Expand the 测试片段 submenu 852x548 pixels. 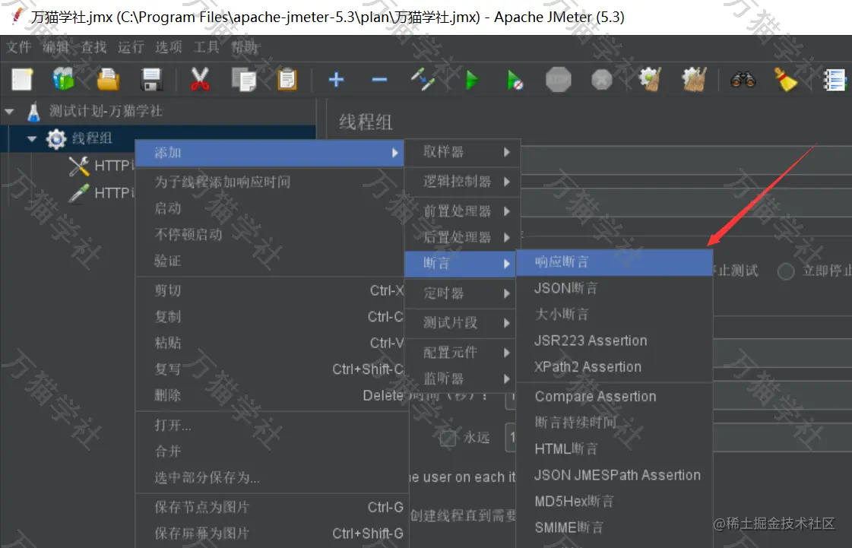click(460, 323)
